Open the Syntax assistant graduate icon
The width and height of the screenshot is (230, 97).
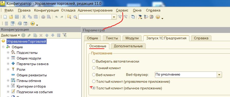coord(140,17)
